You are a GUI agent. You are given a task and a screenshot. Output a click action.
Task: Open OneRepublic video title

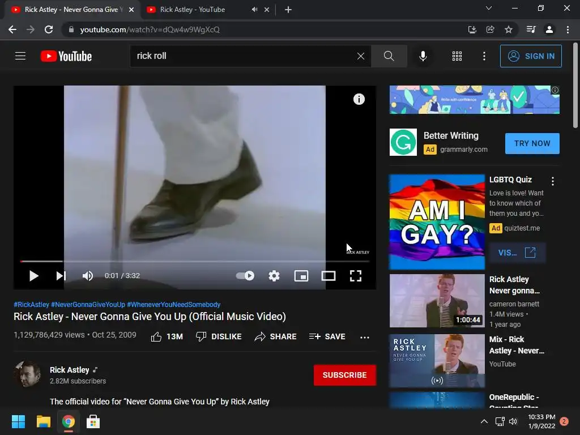(x=514, y=401)
